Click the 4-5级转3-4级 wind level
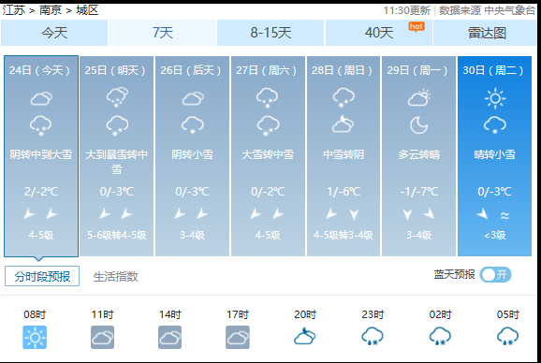This screenshot has height=363, width=541. 344,235
